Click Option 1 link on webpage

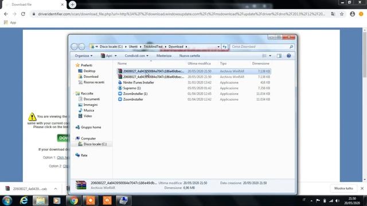click(x=63, y=157)
